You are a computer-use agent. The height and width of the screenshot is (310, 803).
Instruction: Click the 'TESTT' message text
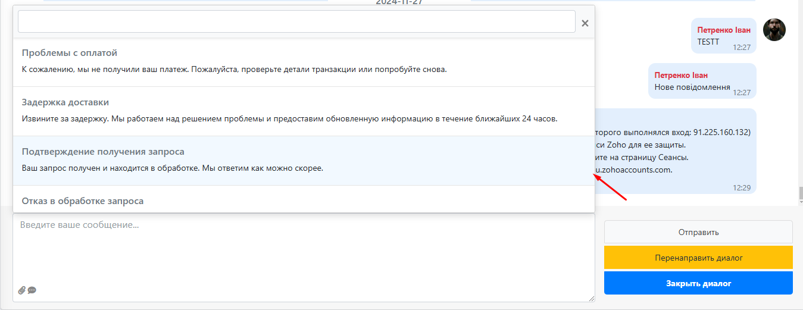tap(708, 42)
